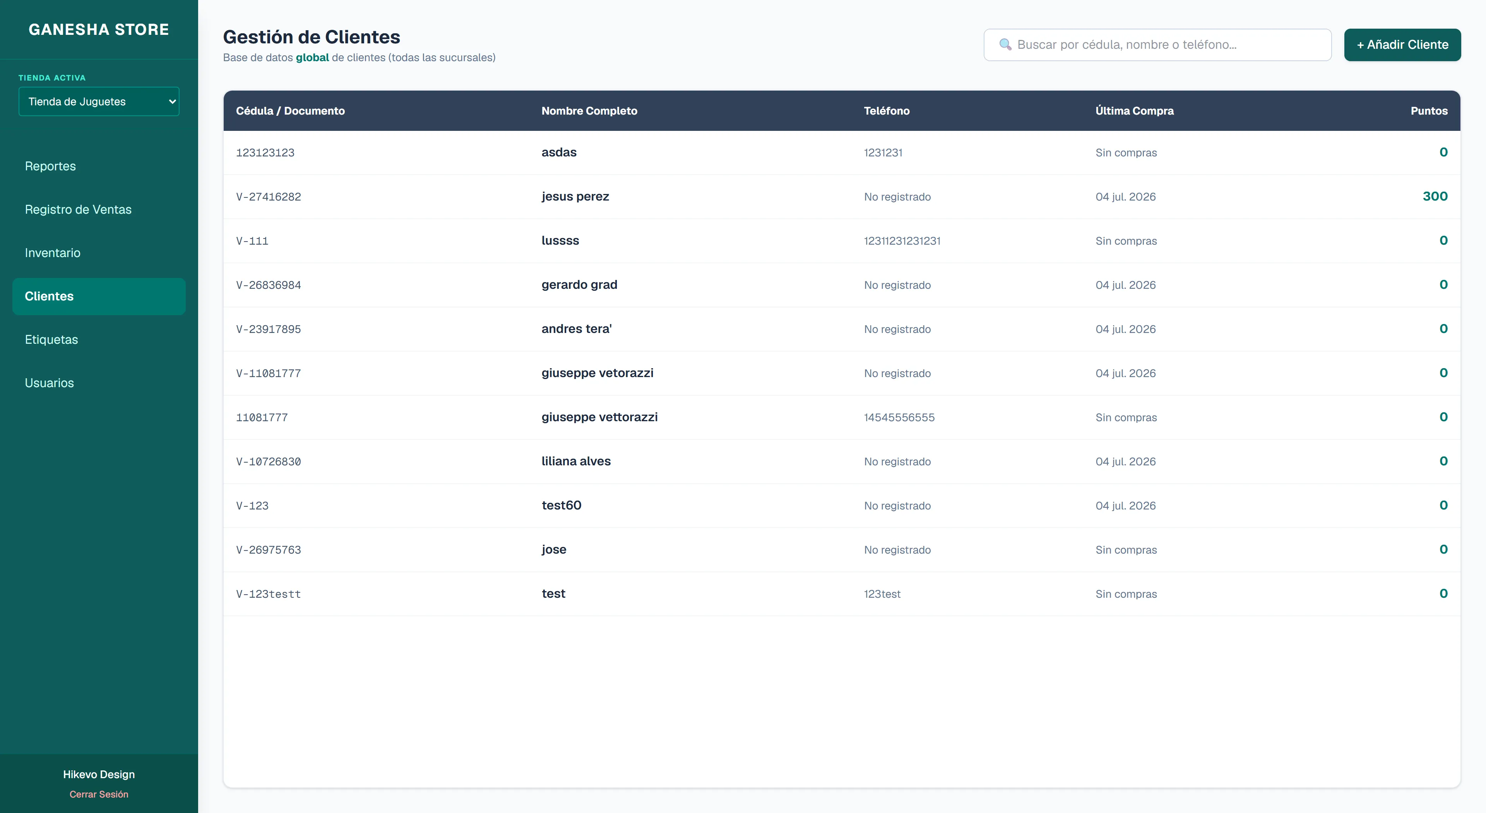Click the Nombre Completo column header
1486x813 pixels.
point(589,111)
